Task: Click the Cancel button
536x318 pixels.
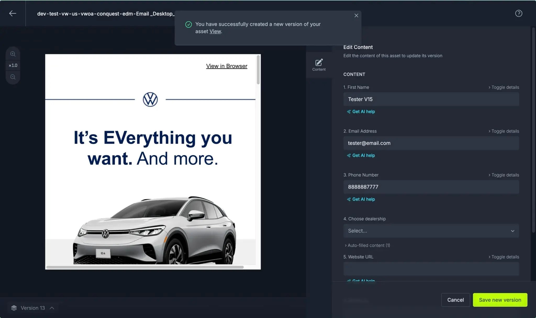Action: coord(455,300)
